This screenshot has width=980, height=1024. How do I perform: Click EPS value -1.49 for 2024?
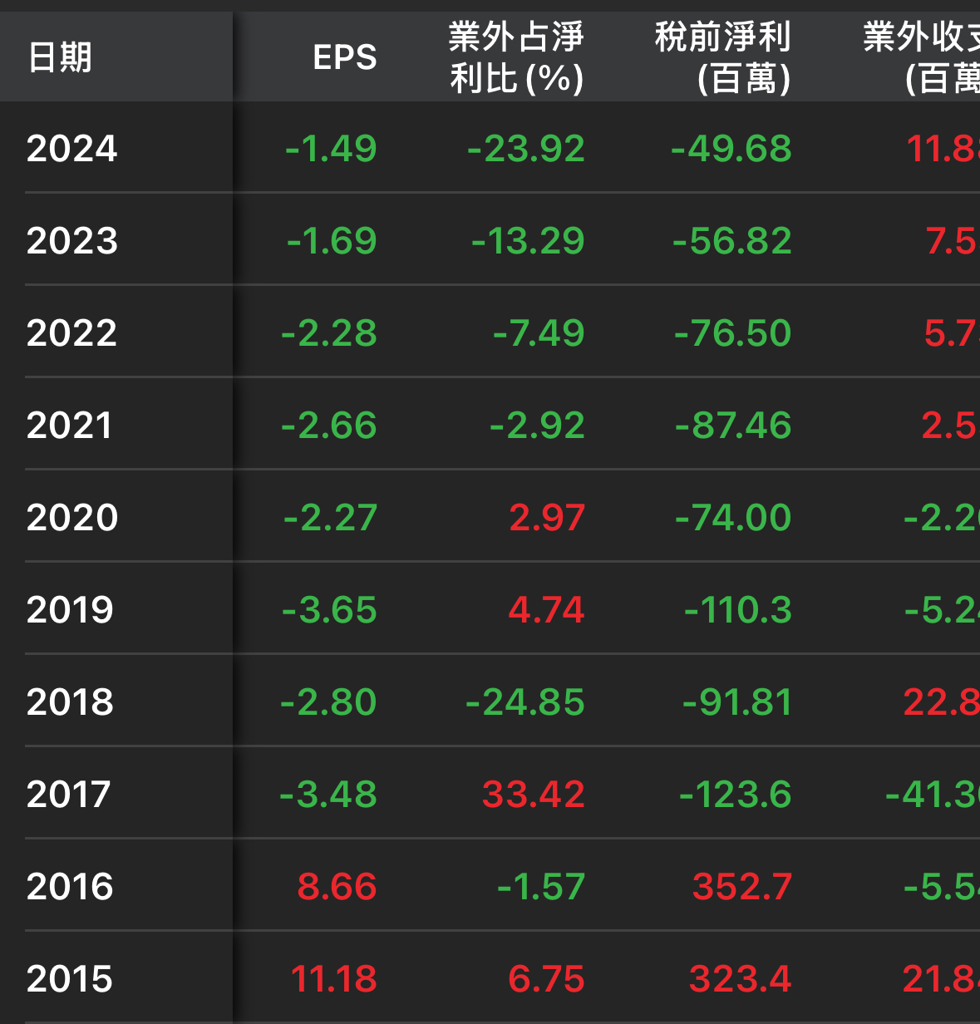(x=331, y=149)
